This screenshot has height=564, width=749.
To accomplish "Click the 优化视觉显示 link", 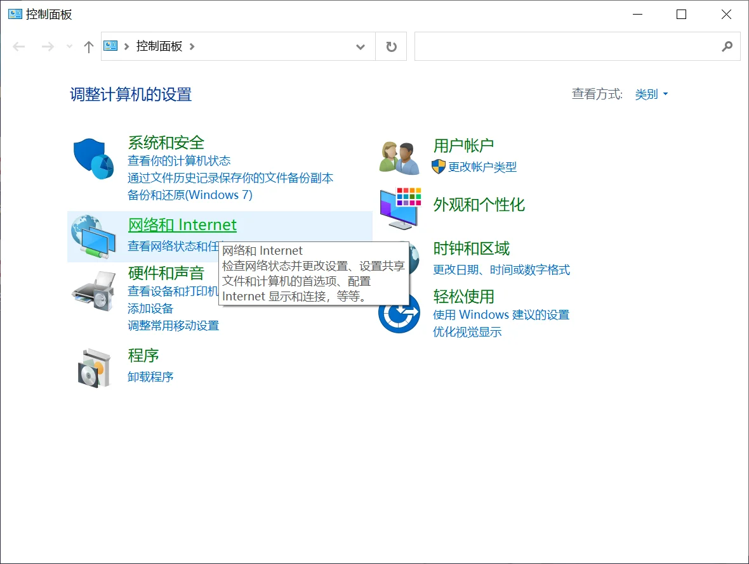I will point(467,332).
